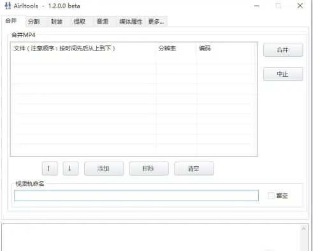Click the 添加 button to add files

tap(104, 169)
